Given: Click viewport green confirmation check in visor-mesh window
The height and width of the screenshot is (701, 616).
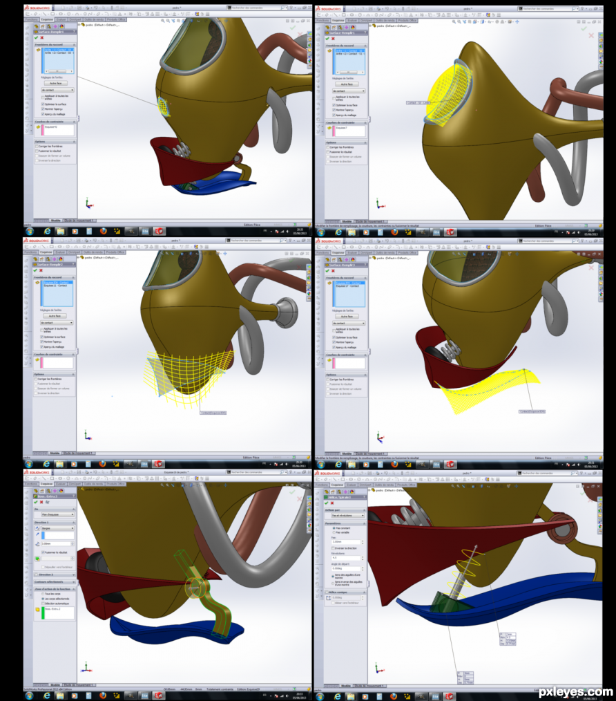Looking at the screenshot, I should (584, 28).
